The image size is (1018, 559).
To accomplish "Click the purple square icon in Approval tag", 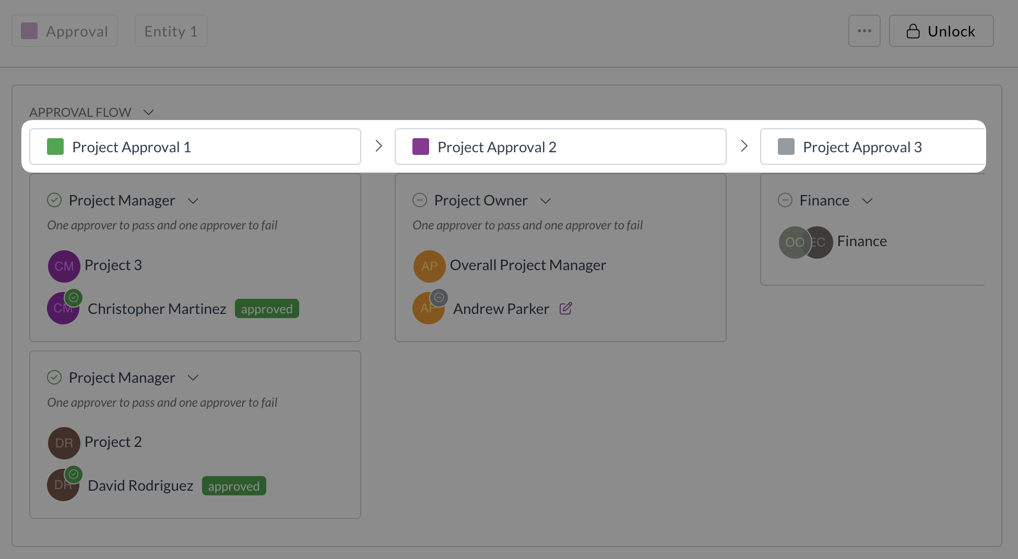I will [x=29, y=31].
